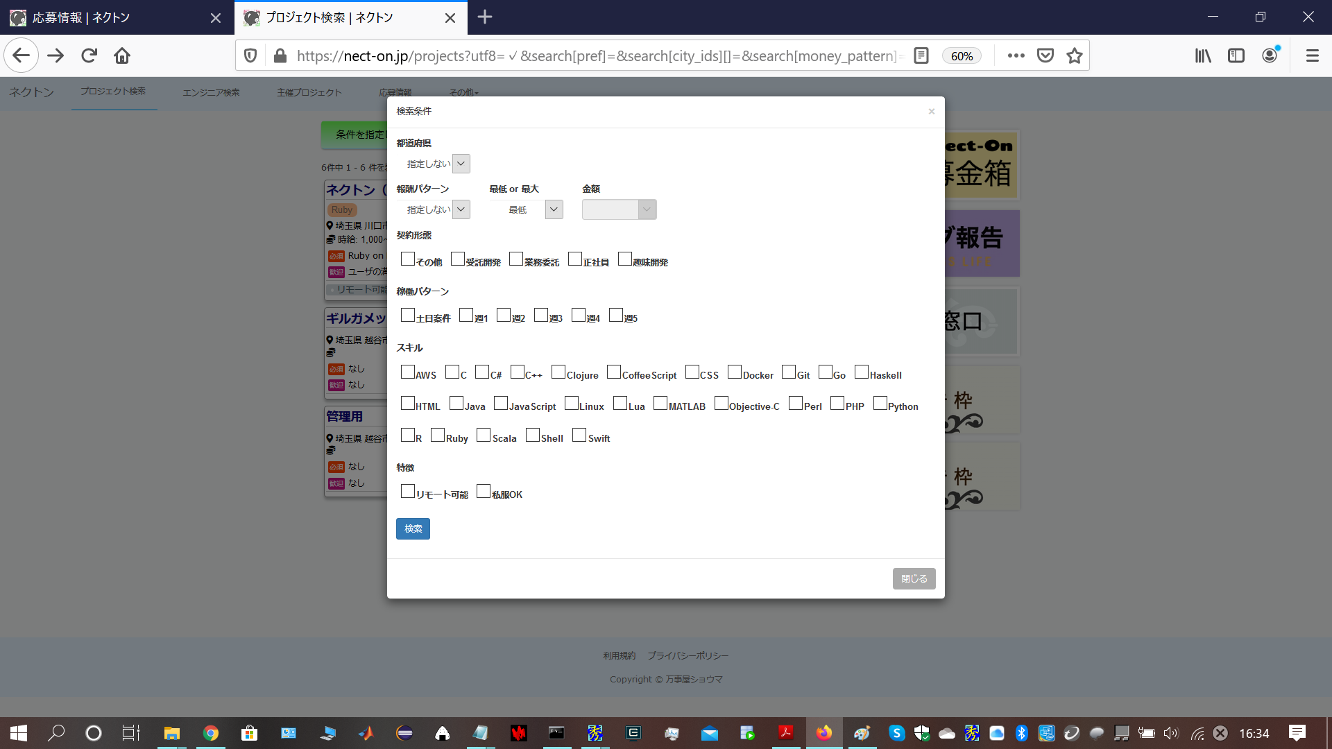Open the Windows Start menu

tap(19, 733)
